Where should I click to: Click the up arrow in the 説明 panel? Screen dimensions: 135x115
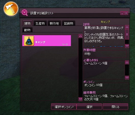[x=127, y=27]
